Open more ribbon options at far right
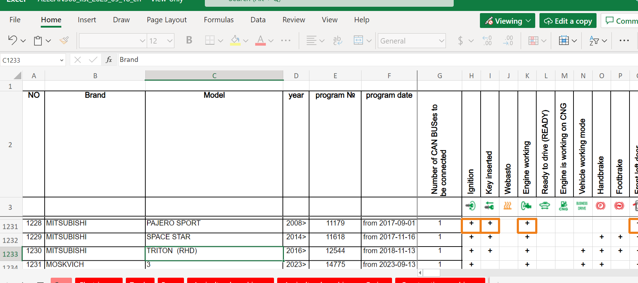Screen dimensions: 638x283 pos(624,41)
